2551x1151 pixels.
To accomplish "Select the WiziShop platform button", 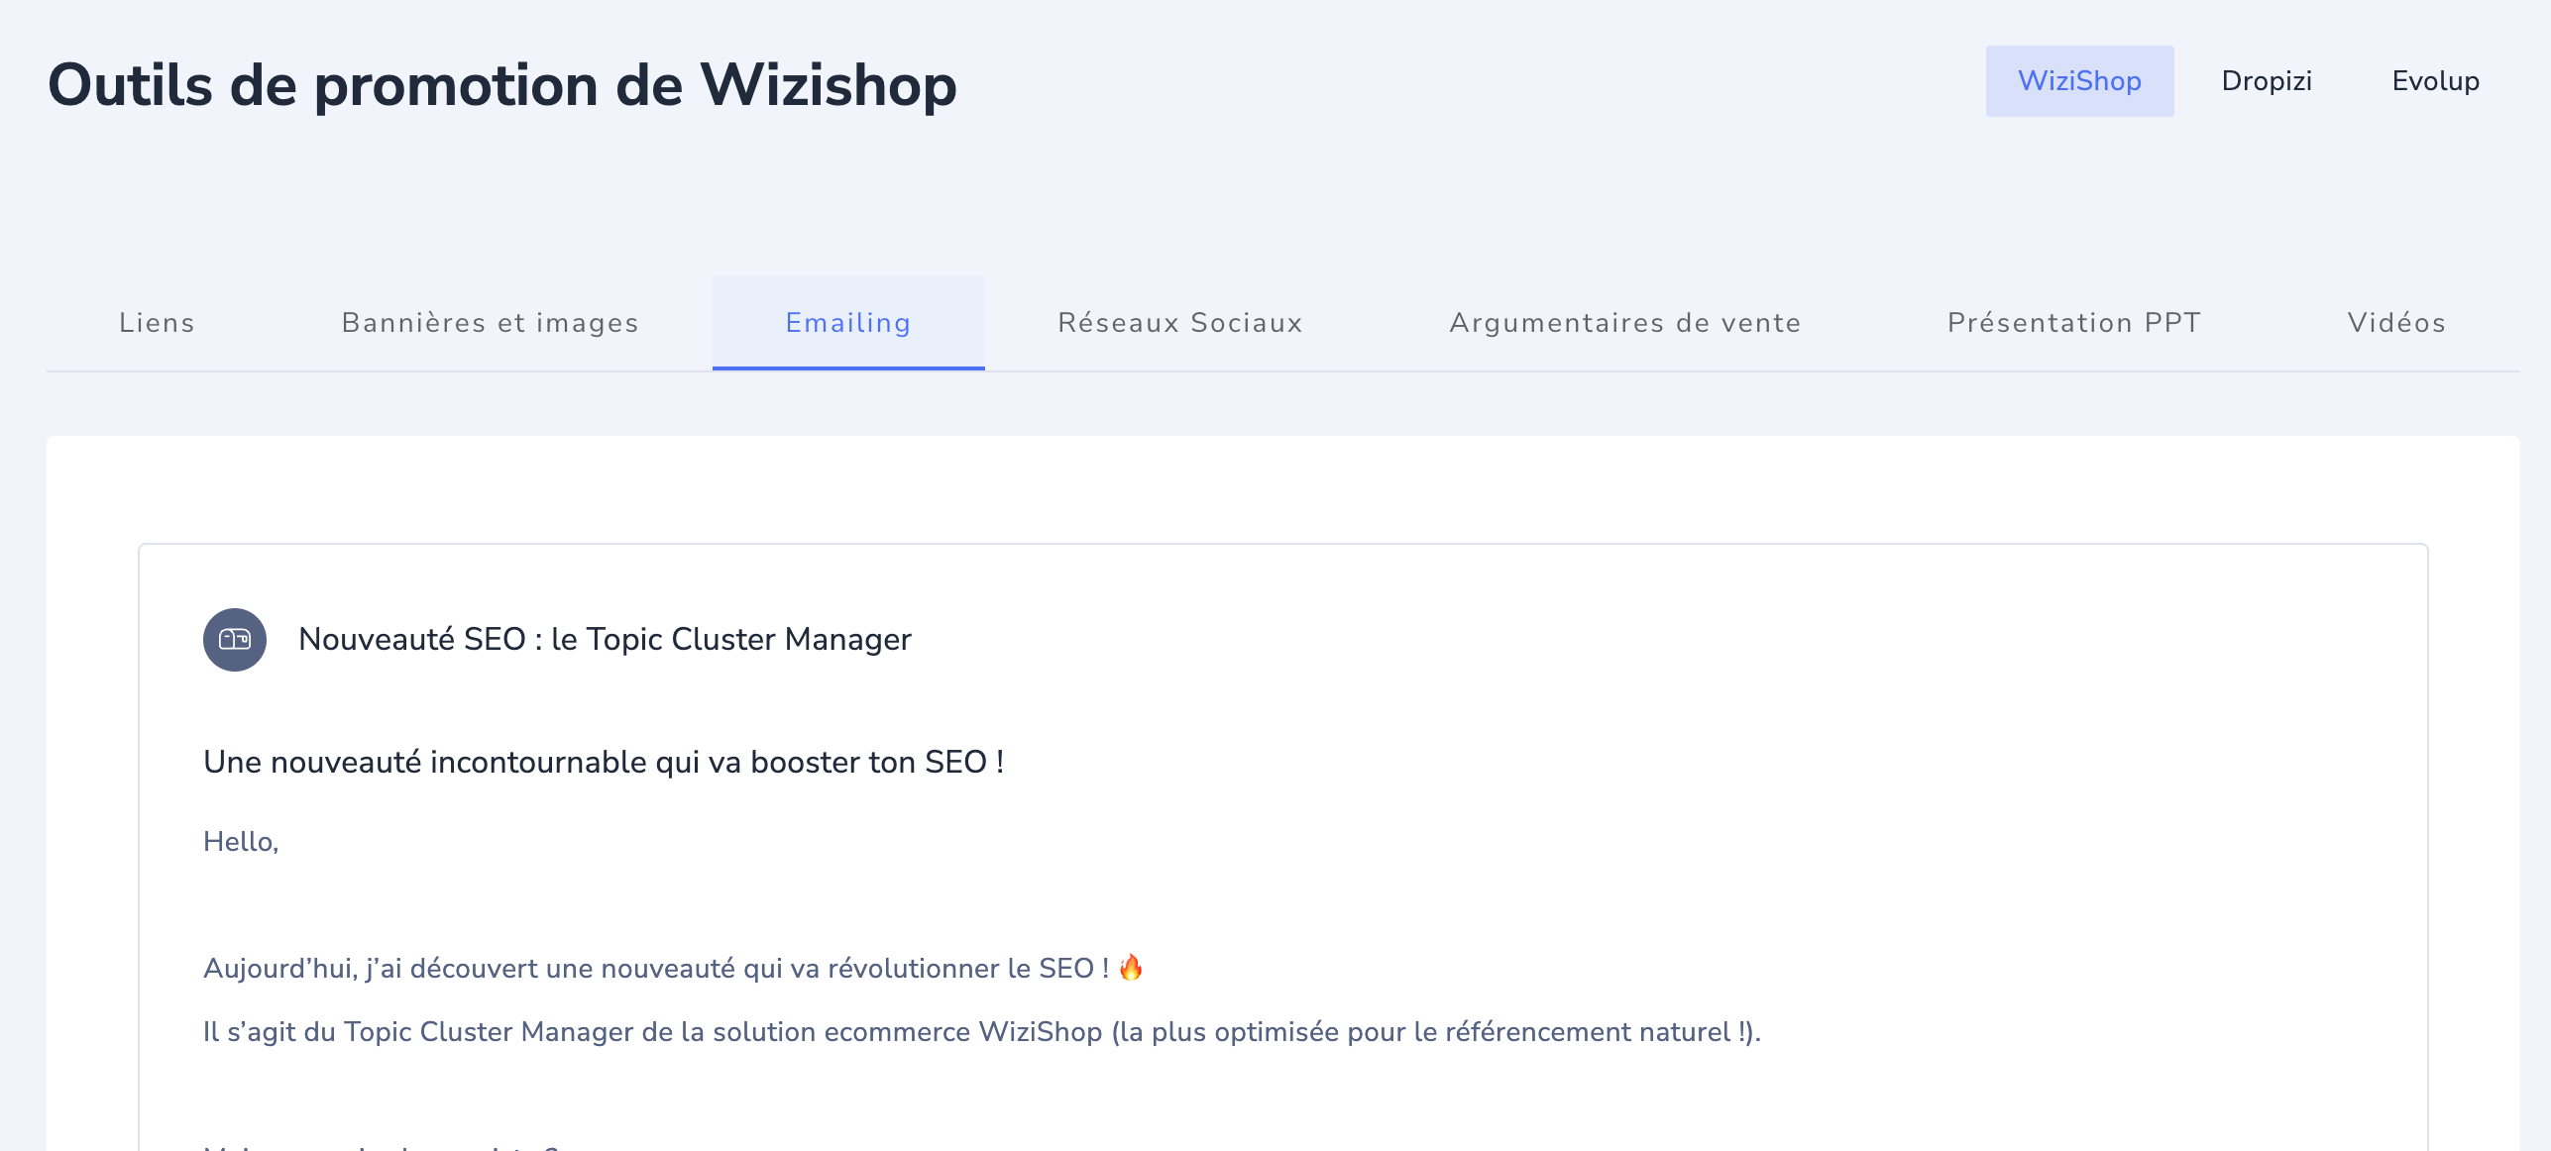I will click(2079, 81).
